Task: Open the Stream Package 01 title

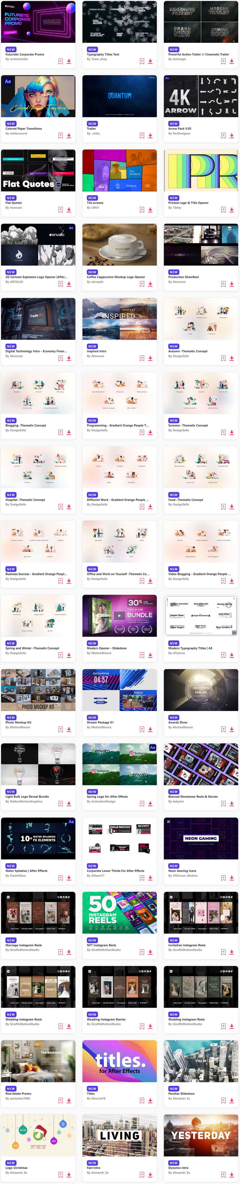Action: point(100,722)
